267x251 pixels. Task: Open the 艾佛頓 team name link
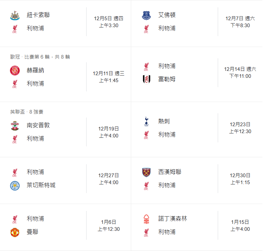pyautogui.click(x=167, y=15)
